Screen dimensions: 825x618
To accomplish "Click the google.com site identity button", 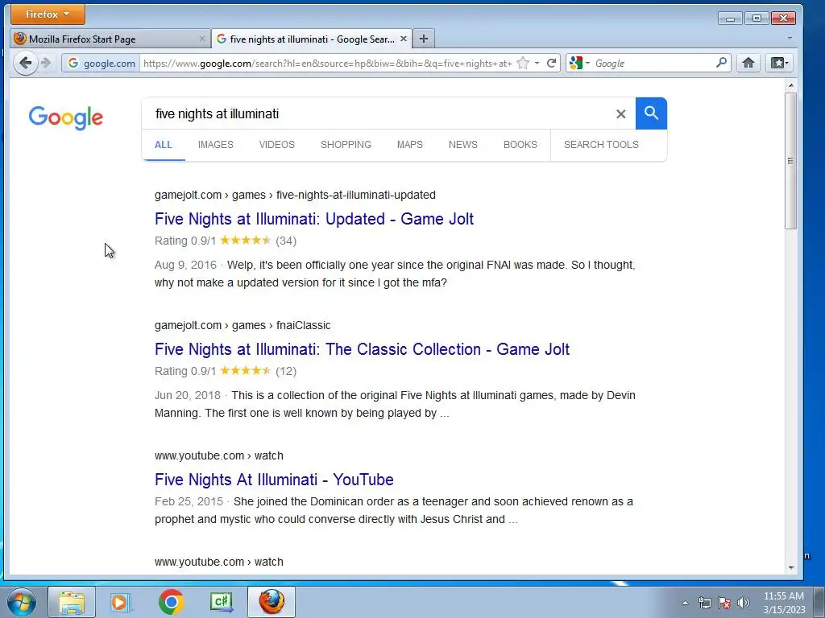I will click(x=102, y=63).
